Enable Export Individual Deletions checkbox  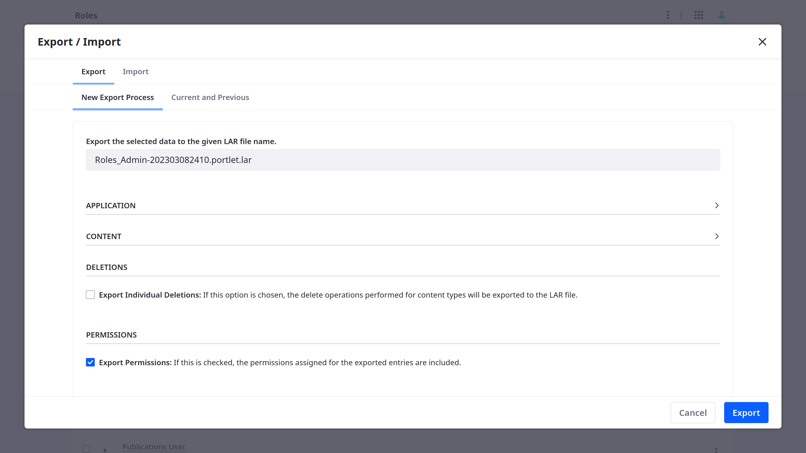pyautogui.click(x=90, y=295)
